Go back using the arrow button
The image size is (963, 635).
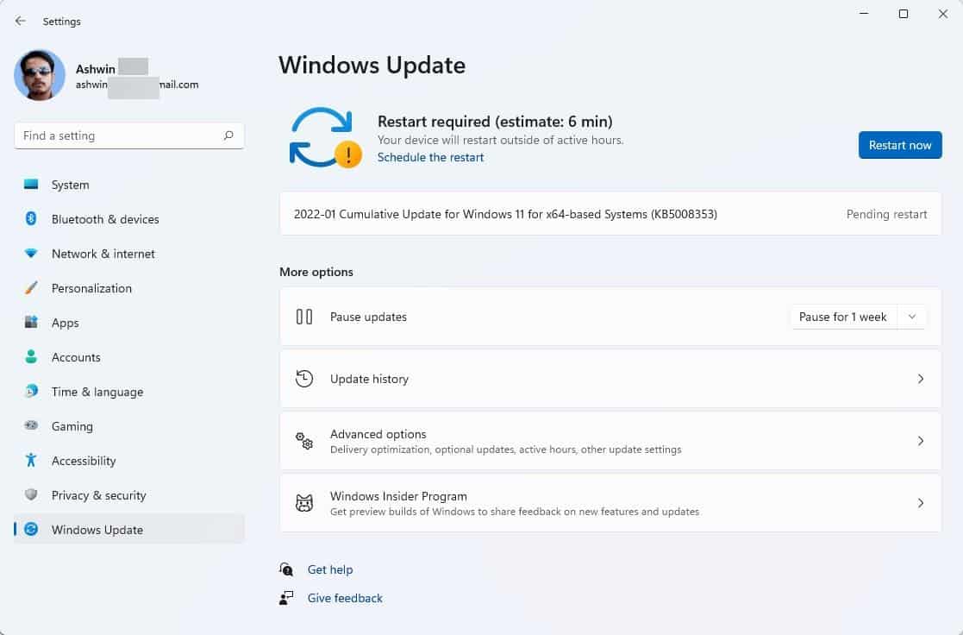(x=20, y=20)
